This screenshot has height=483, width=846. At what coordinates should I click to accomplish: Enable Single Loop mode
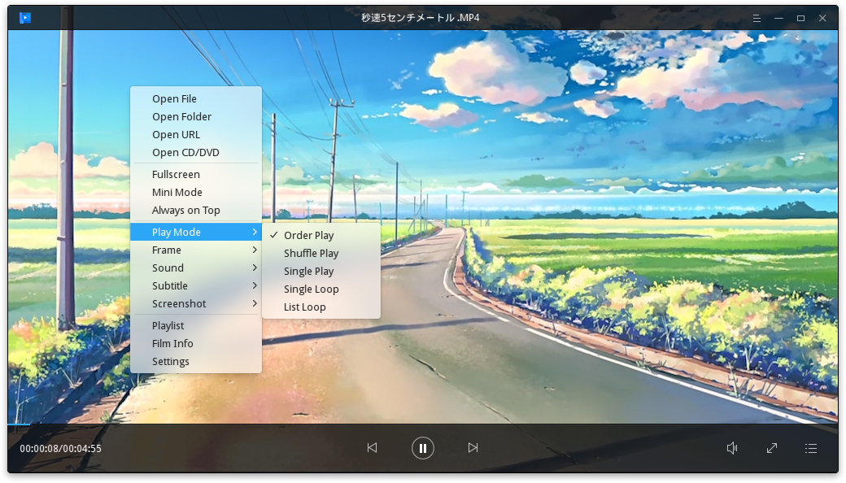tap(321, 289)
